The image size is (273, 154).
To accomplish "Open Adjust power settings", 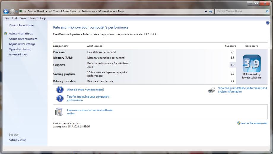I will 22,44.
